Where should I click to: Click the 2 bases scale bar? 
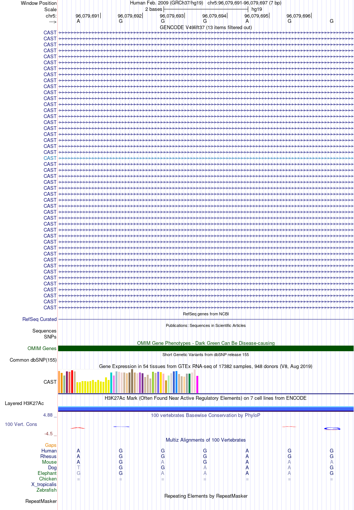(206, 9)
